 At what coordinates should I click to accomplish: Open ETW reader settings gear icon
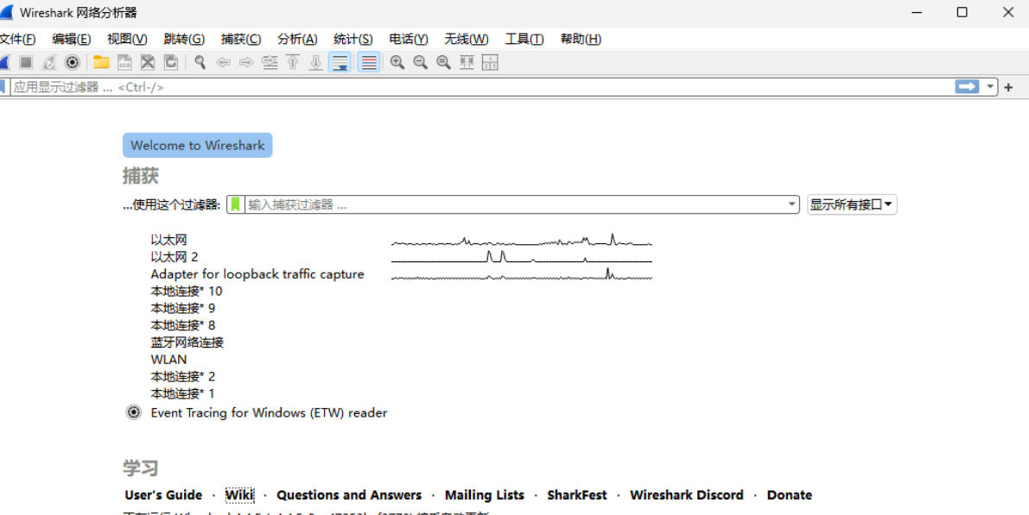click(134, 412)
